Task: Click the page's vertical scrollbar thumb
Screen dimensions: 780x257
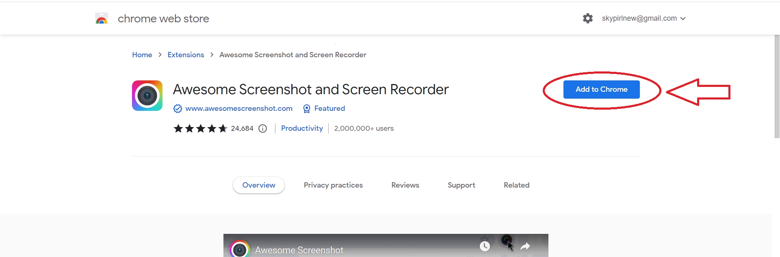Action: (777, 86)
